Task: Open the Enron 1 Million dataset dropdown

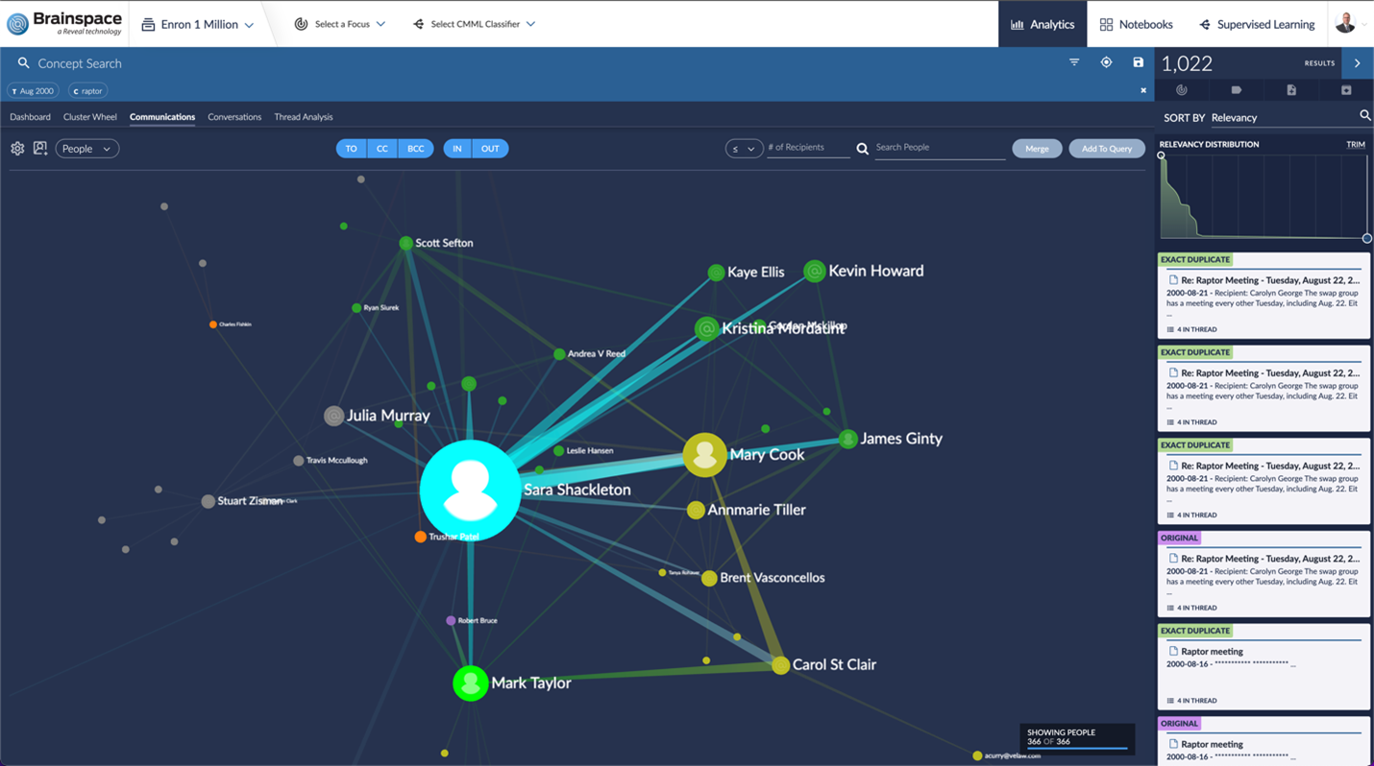Action: tap(198, 24)
